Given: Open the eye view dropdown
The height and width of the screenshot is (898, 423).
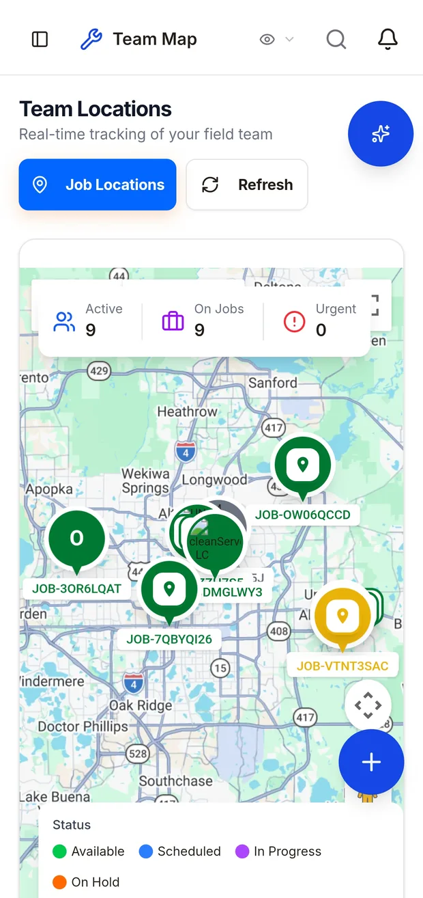Looking at the screenshot, I should 277,40.
